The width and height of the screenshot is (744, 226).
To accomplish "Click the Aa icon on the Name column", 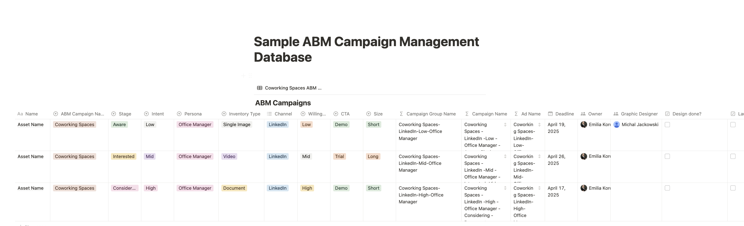I will [20, 114].
